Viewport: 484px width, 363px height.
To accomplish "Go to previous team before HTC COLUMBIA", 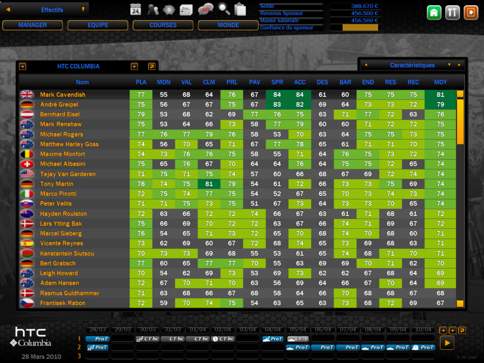I will (x=23, y=66).
